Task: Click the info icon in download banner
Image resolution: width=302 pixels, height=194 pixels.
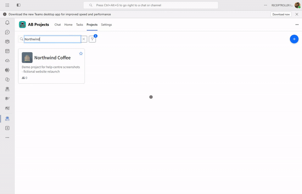Action: pyautogui.click(x=5, y=14)
